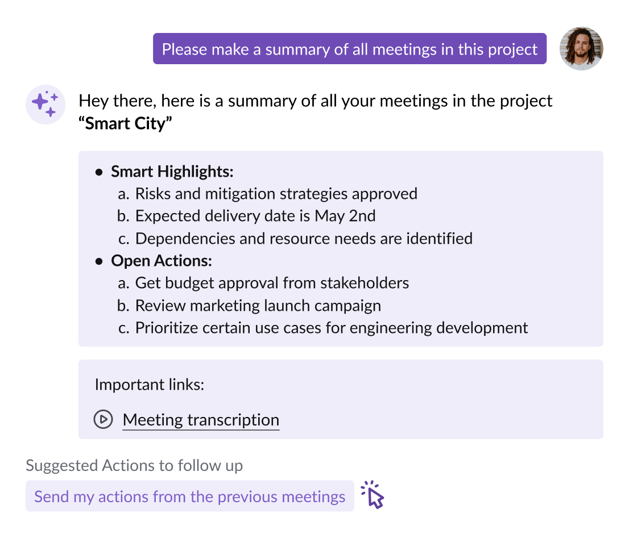Open the Meeting transcription link
Viewport: 629px width, 538px height.
201,420
